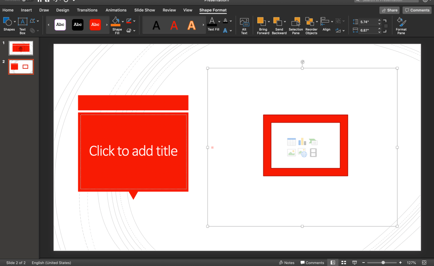Screen dimensions: 434x266
Task: Click the Reorder Objects icon
Action: 311,25
